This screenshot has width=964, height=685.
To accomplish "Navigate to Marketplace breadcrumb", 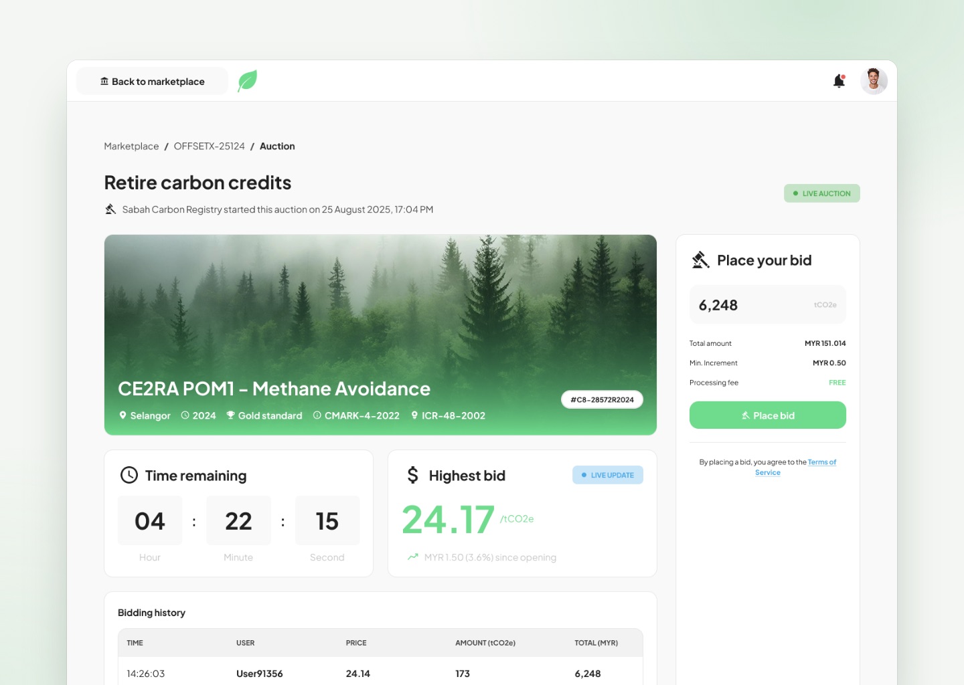I will 131,146.
